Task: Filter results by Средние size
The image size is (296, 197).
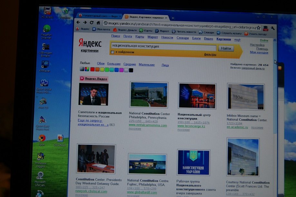Action: pyautogui.click(x=129, y=64)
